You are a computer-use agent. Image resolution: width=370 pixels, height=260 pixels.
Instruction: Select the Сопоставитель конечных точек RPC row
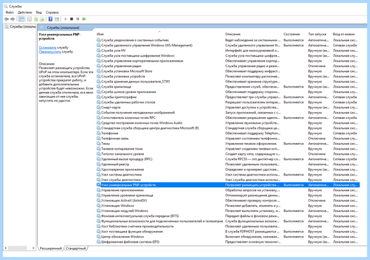228,118
